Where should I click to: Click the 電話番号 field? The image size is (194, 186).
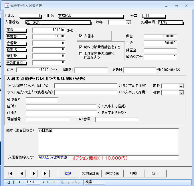click(x=48, y=119)
